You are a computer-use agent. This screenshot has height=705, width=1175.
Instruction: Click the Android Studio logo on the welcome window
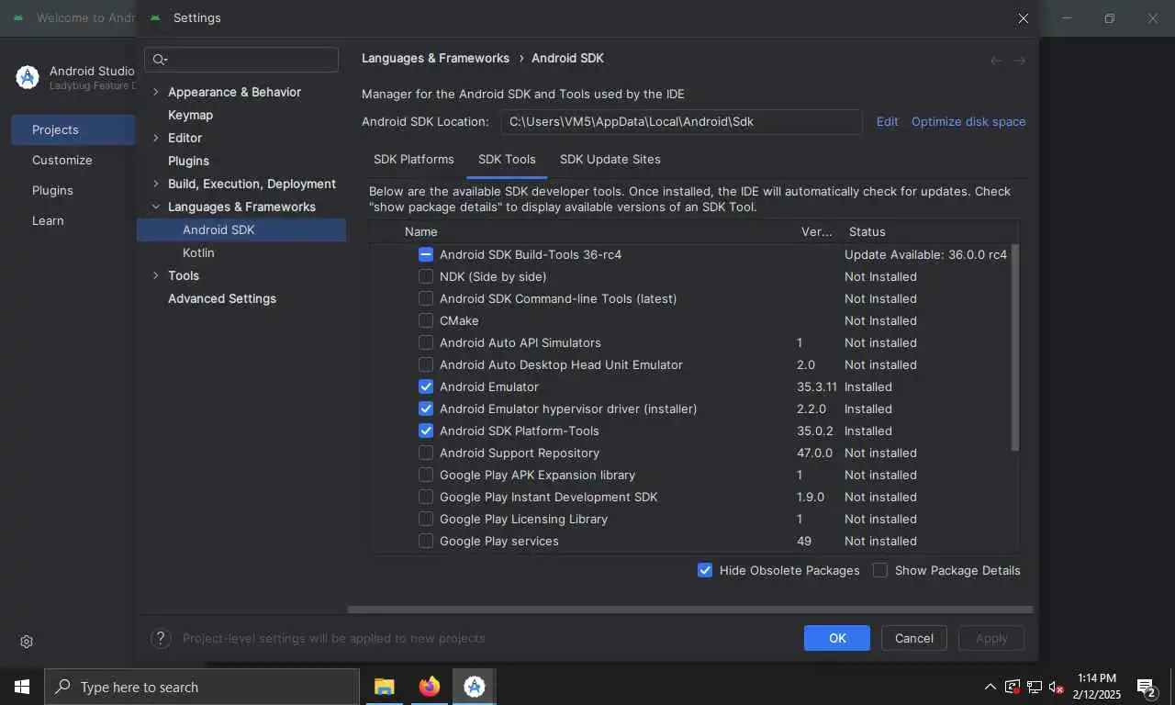point(27,77)
